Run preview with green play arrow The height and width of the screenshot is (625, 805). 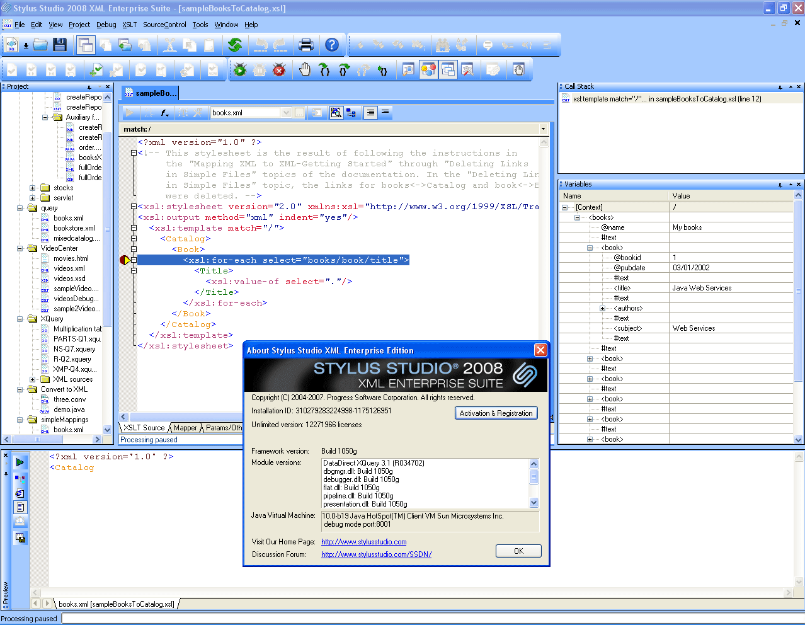click(x=20, y=462)
